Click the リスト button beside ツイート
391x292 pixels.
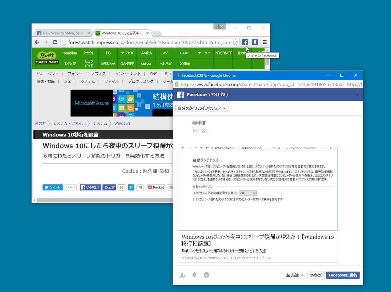tap(70, 187)
